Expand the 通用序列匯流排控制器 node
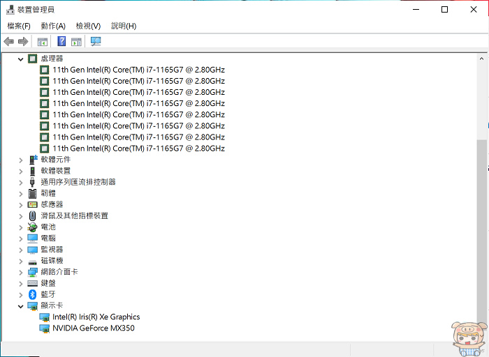This screenshot has width=489, height=357. pos(21,183)
